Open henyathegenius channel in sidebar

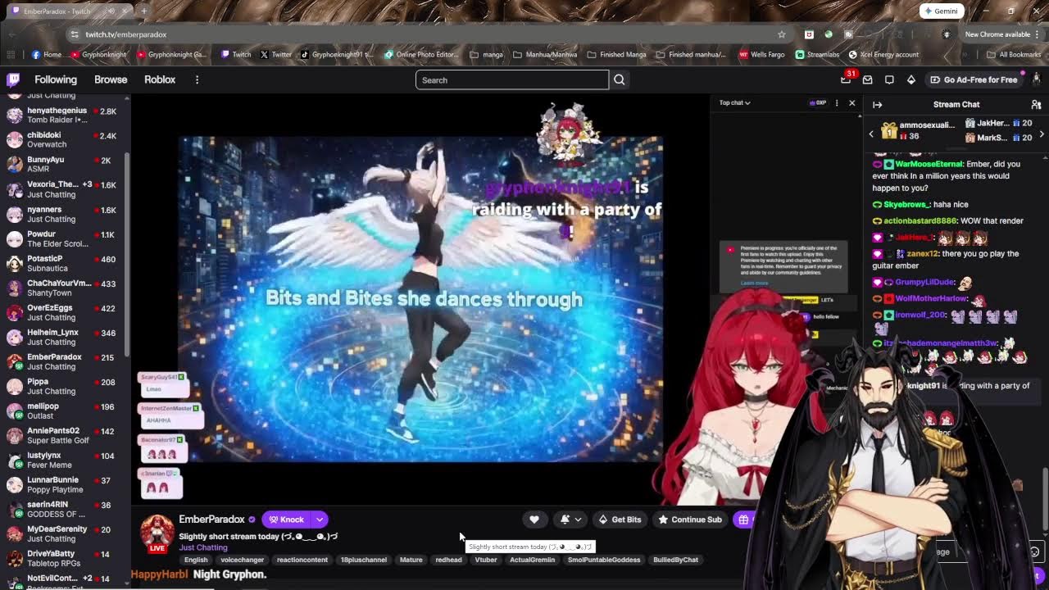pyautogui.click(x=64, y=115)
